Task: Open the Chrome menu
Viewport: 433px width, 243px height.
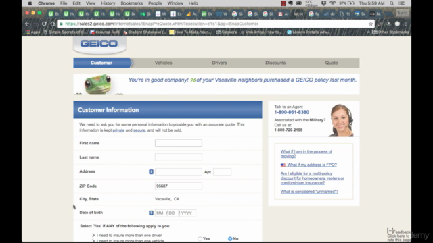Action: pos(46,3)
